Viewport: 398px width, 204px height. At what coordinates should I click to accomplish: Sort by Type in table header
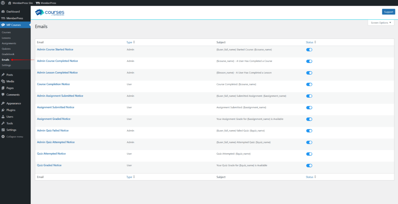pyautogui.click(x=131, y=42)
